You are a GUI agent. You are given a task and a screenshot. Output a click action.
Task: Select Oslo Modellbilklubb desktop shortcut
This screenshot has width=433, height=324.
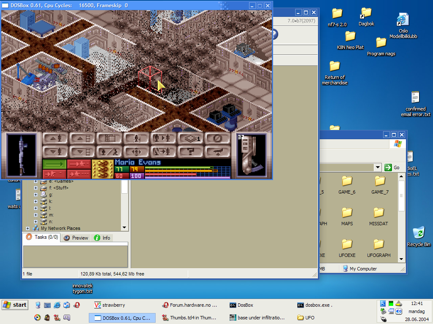403,26
